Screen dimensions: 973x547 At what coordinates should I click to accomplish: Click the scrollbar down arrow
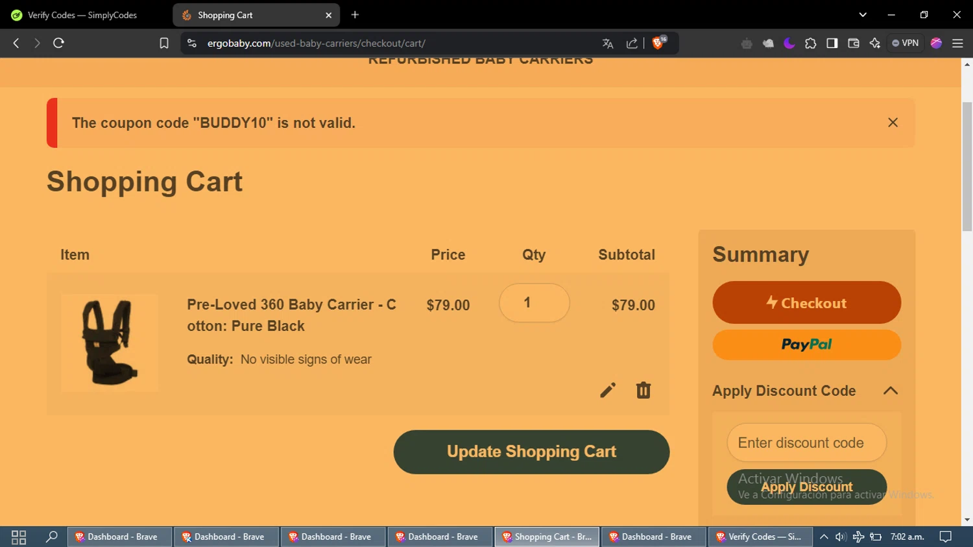pos(967,520)
